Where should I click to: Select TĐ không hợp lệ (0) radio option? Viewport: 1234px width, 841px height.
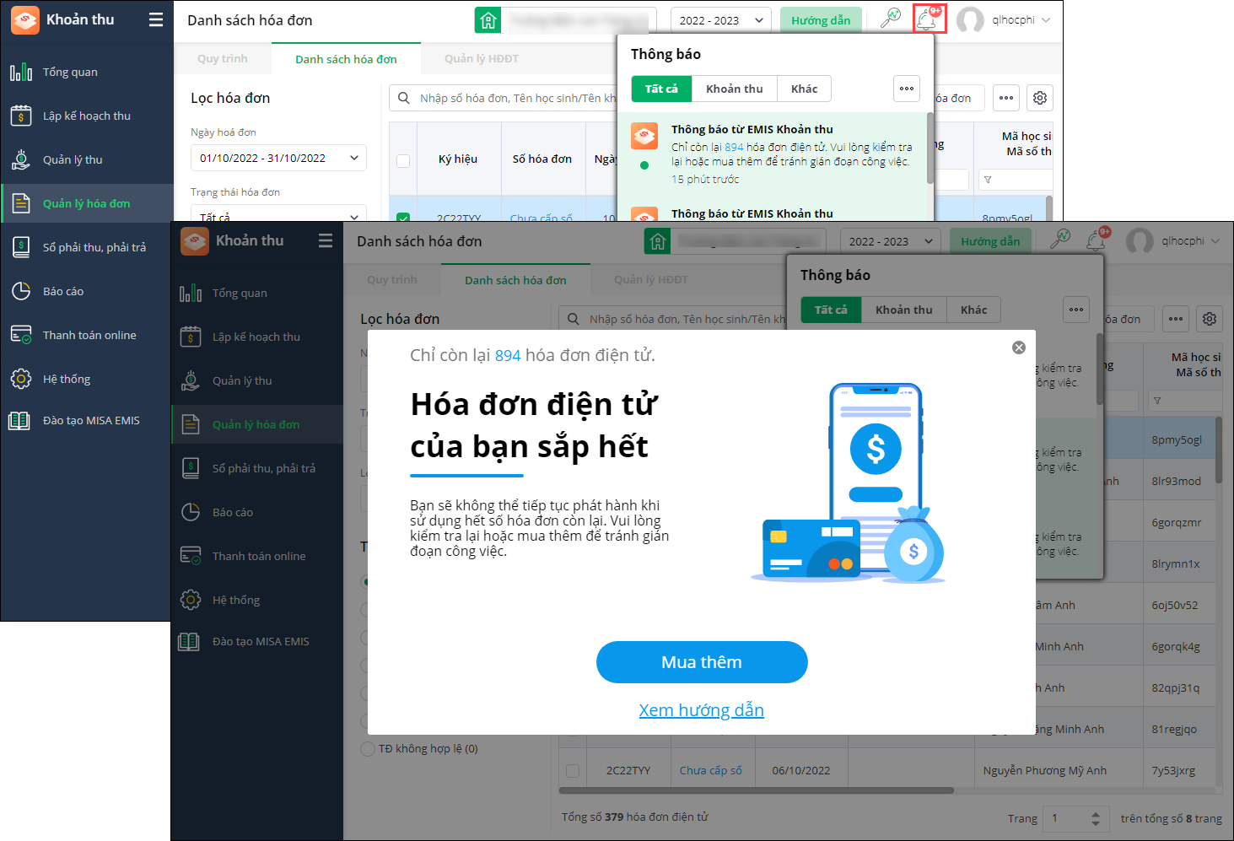tap(368, 748)
